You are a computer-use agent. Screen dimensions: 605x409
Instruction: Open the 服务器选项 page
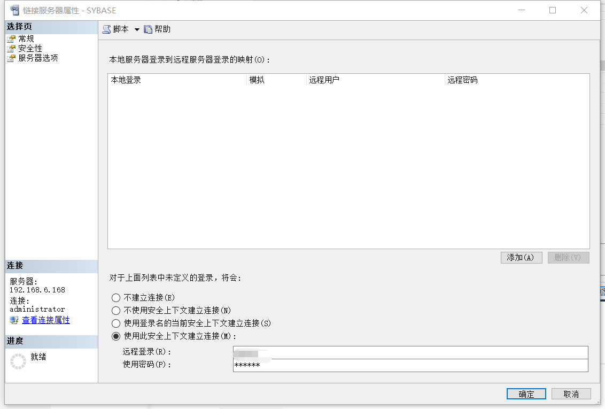pos(38,58)
